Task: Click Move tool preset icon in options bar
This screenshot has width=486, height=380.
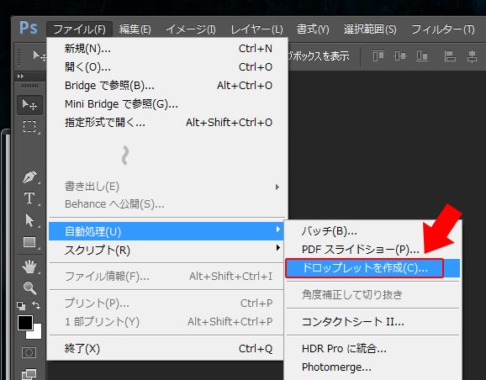Action: click(40, 56)
